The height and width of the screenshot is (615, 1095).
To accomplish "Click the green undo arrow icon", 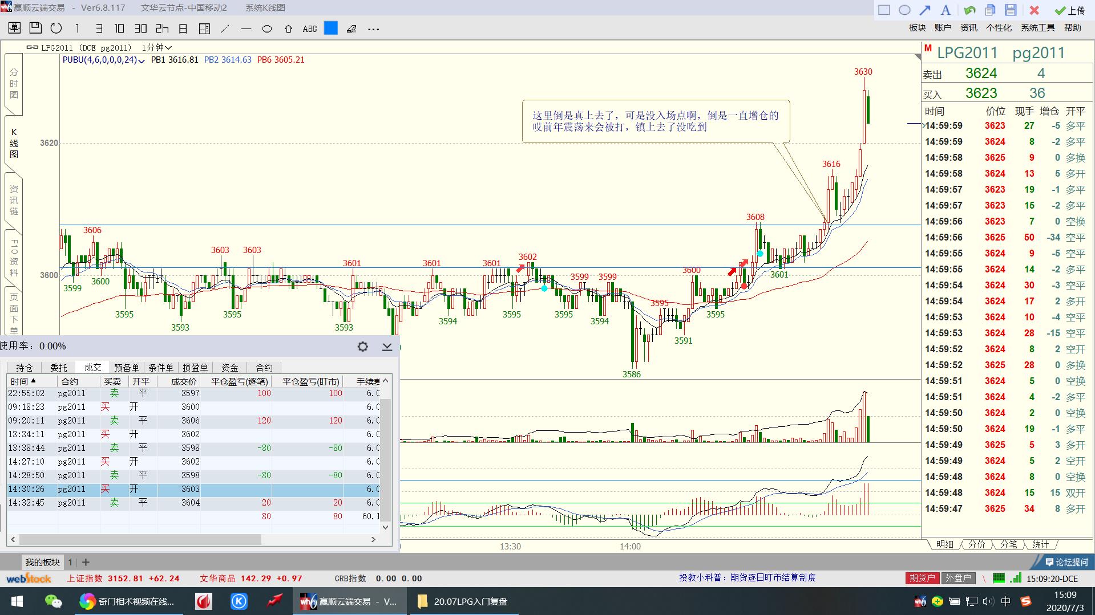I will click(969, 10).
